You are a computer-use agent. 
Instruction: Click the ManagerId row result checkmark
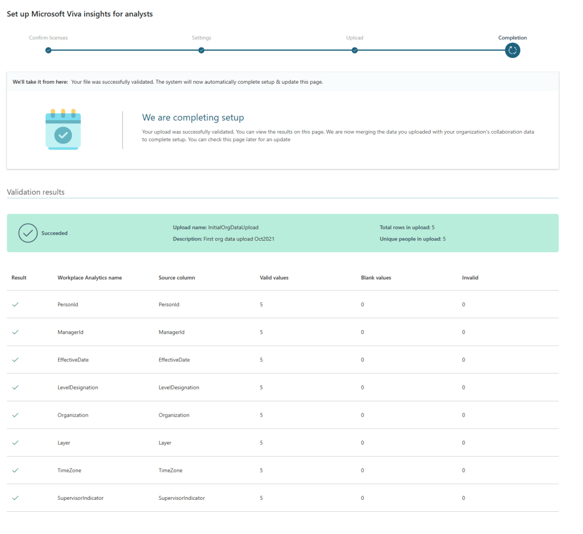click(x=15, y=332)
